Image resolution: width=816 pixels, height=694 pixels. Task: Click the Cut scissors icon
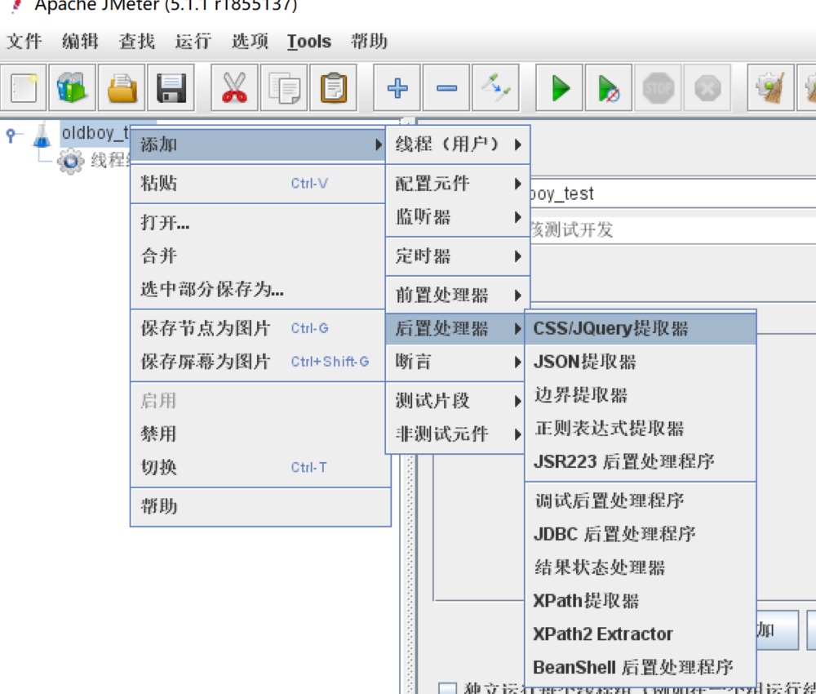click(234, 87)
